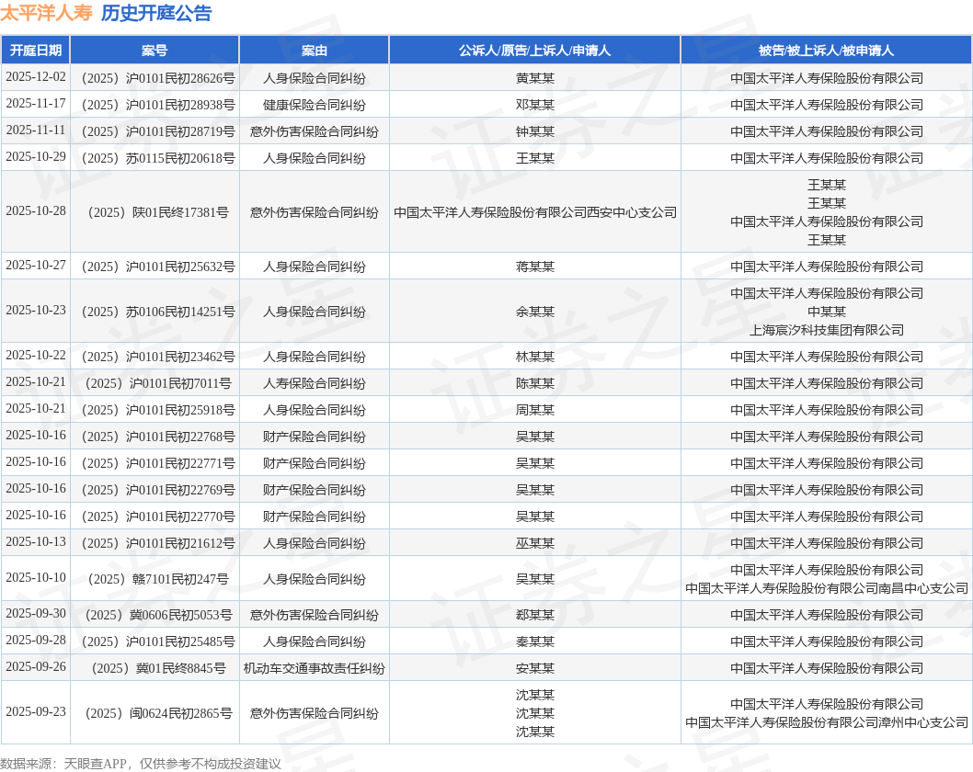Click plaintiff 周某某
973x772 pixels.
535,410
